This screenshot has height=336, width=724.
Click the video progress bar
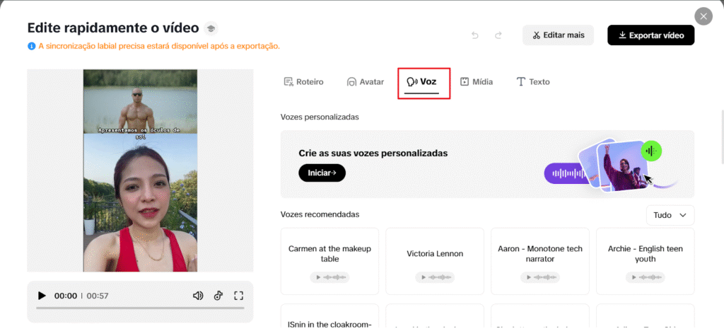tap(140, 308)
